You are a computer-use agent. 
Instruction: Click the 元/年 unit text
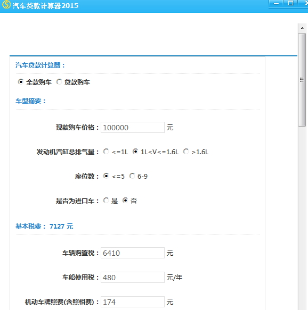click(x=174, y=278)
